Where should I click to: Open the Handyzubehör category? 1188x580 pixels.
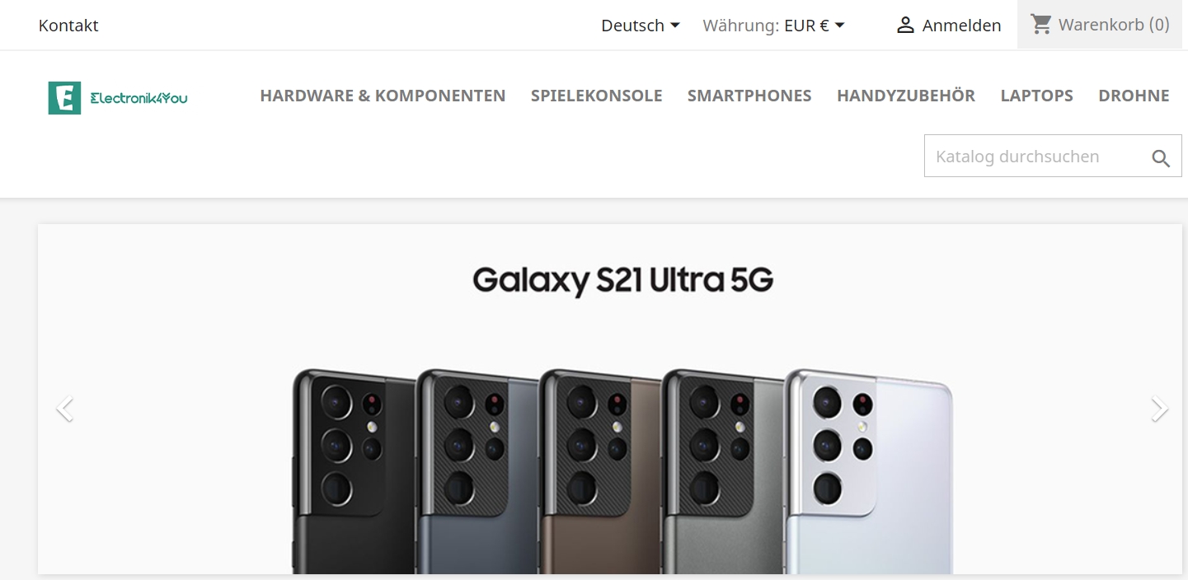906,96
